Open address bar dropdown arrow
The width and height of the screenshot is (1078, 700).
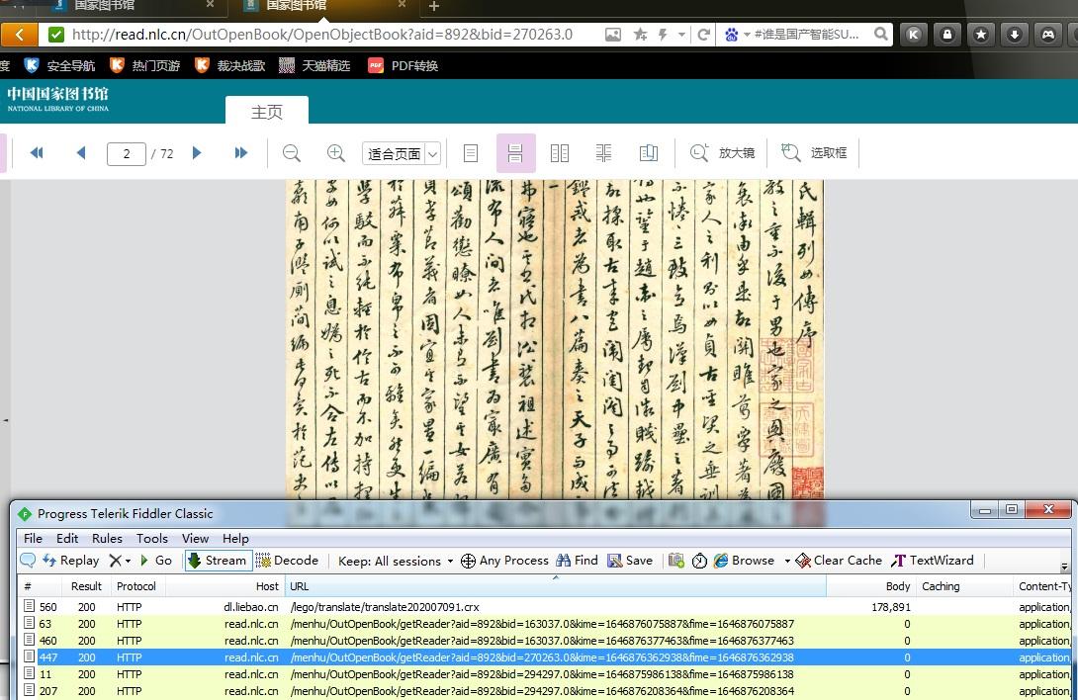click(681, 34)
